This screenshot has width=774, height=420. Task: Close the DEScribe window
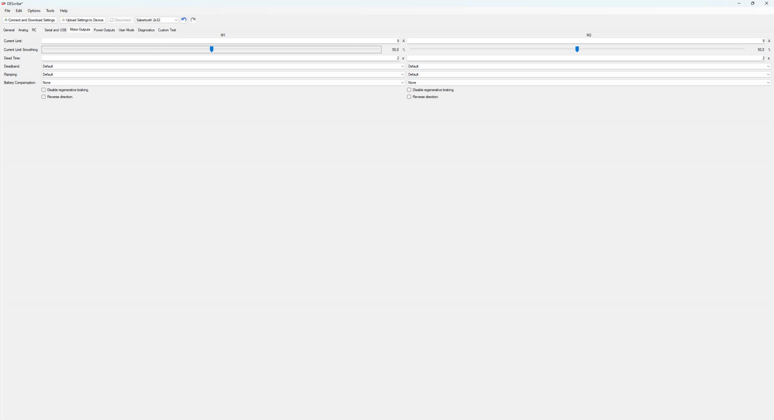click(x=766, y=3)
